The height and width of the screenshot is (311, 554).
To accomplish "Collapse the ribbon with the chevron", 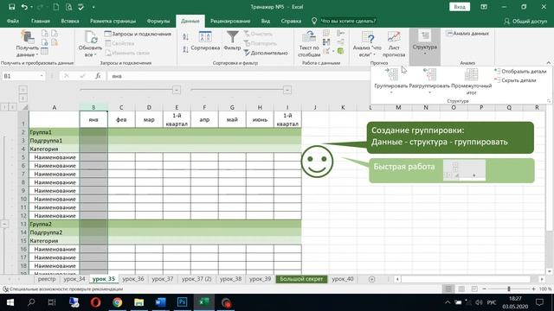I will pos(548,63).
